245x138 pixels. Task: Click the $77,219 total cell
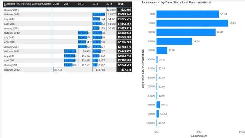click(x=124, y=70)
